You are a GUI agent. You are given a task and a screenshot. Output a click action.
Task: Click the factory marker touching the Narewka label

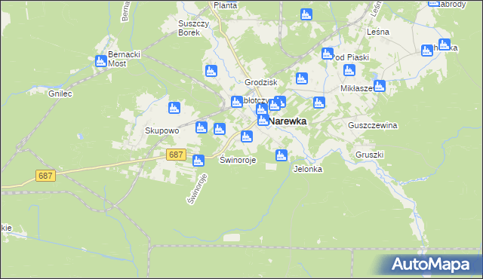point(263,120)
